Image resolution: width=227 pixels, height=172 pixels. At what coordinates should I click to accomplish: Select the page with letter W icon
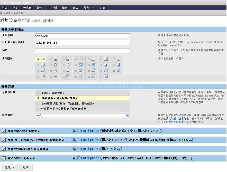pyautogui.click(x=43, y=65)
